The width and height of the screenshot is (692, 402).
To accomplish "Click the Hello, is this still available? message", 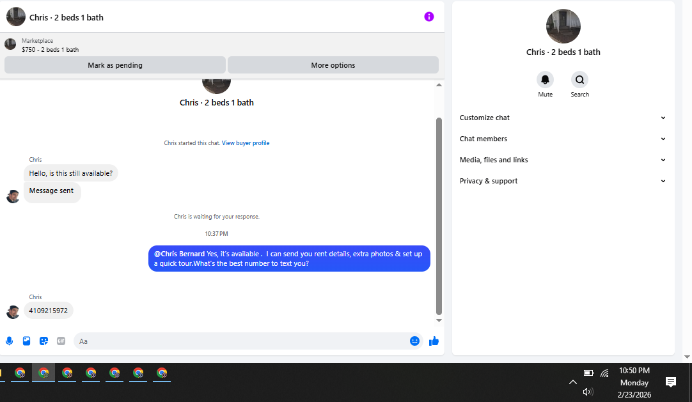I will point(70,173).
